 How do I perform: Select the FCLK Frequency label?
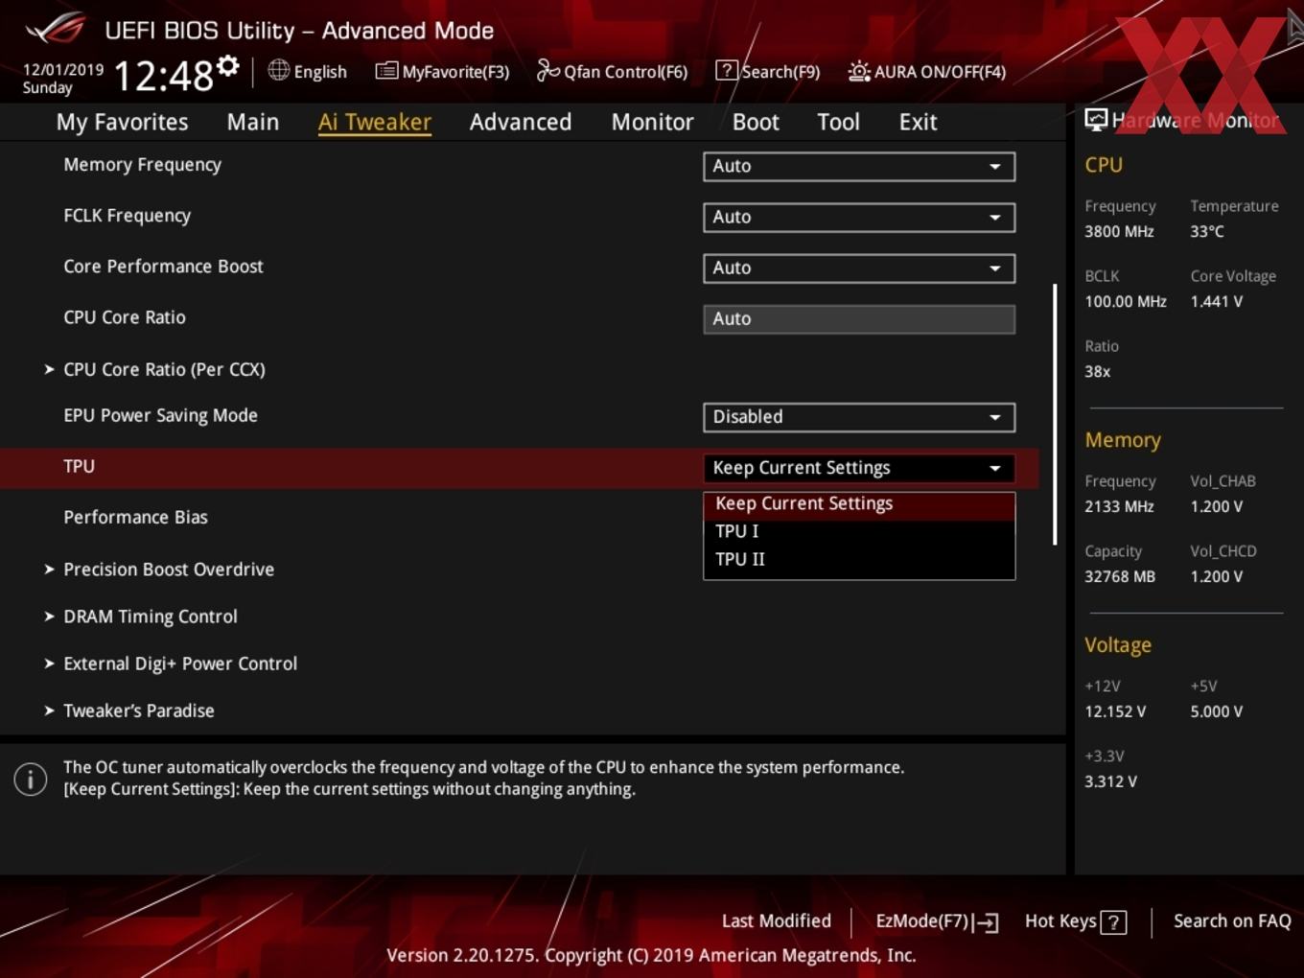[x=127, y=216]
